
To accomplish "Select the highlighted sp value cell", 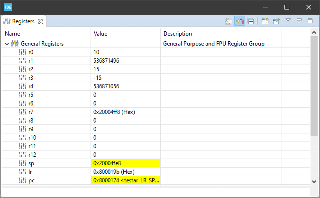I will coord(126,163).
